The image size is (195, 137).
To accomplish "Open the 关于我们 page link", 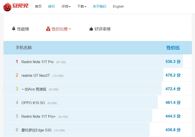I will tap(99, 6).
